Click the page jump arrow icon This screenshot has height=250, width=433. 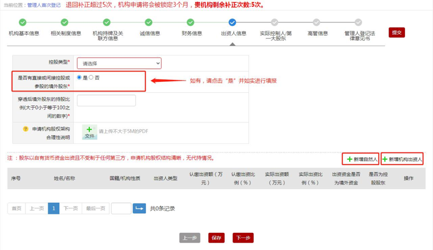[x=140, y=208]
